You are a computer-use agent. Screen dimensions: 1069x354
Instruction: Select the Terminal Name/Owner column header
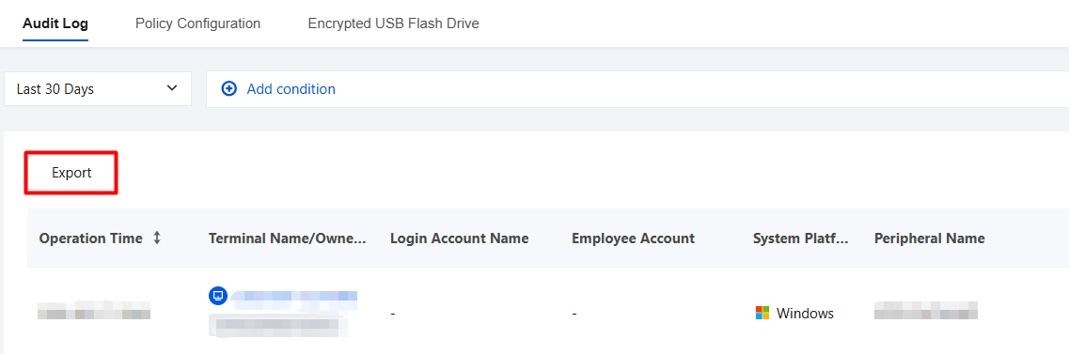pyautogui.click(x=287, y=239)
